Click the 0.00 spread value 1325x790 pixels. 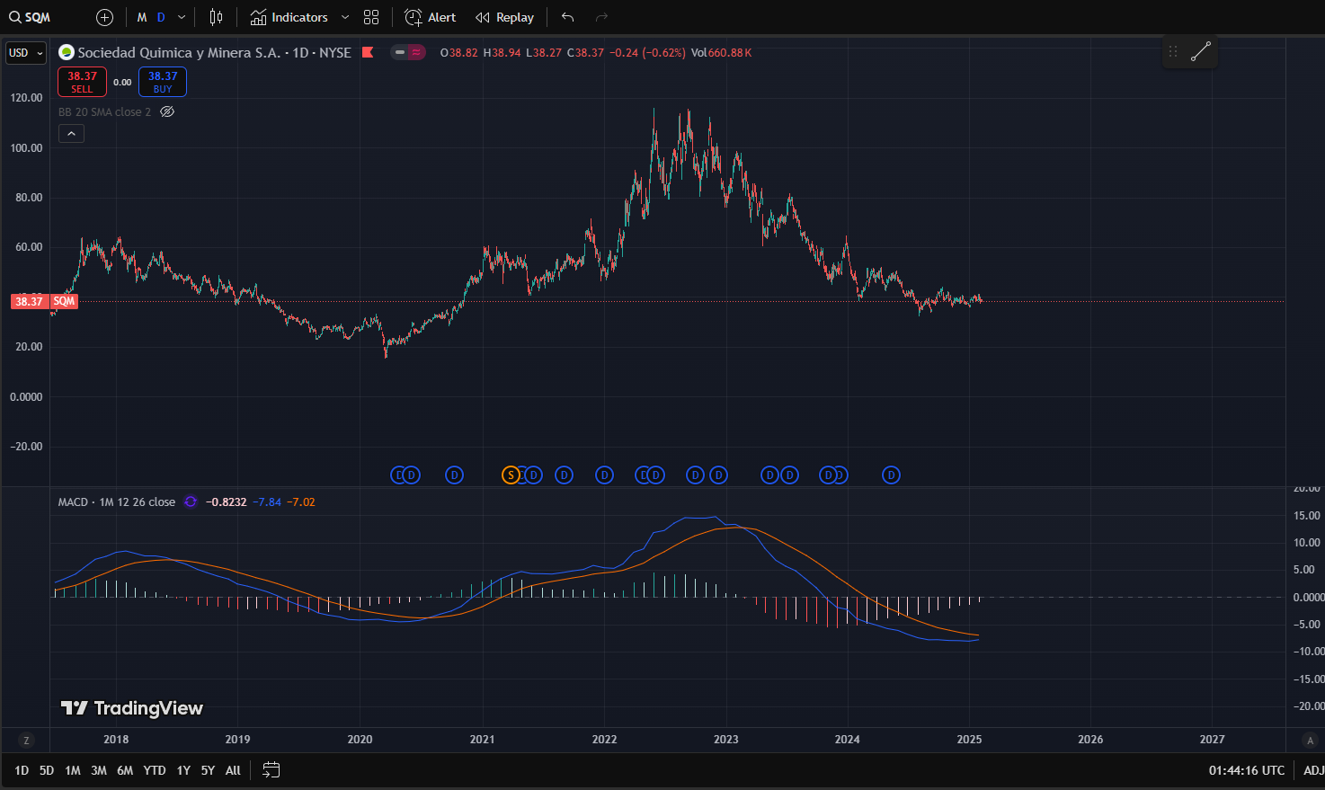(x=122, y=82)
